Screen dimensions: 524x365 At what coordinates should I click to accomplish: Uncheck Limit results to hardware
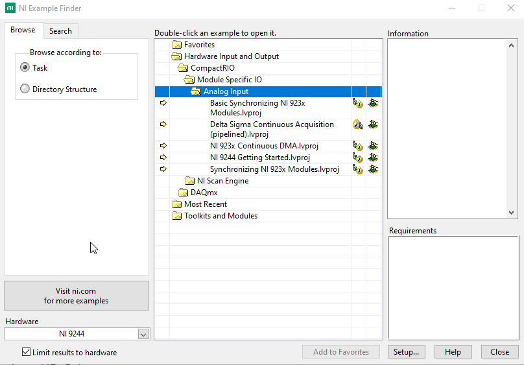[x=26, y=352]
